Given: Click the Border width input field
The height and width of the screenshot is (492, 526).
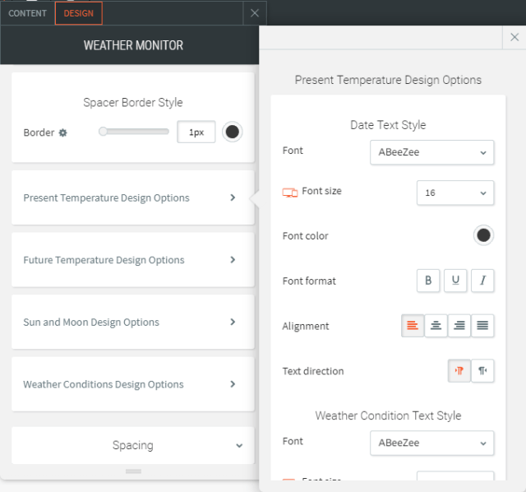Looking at the screenshot, I should pyautogui.click(x=196, y=132).
